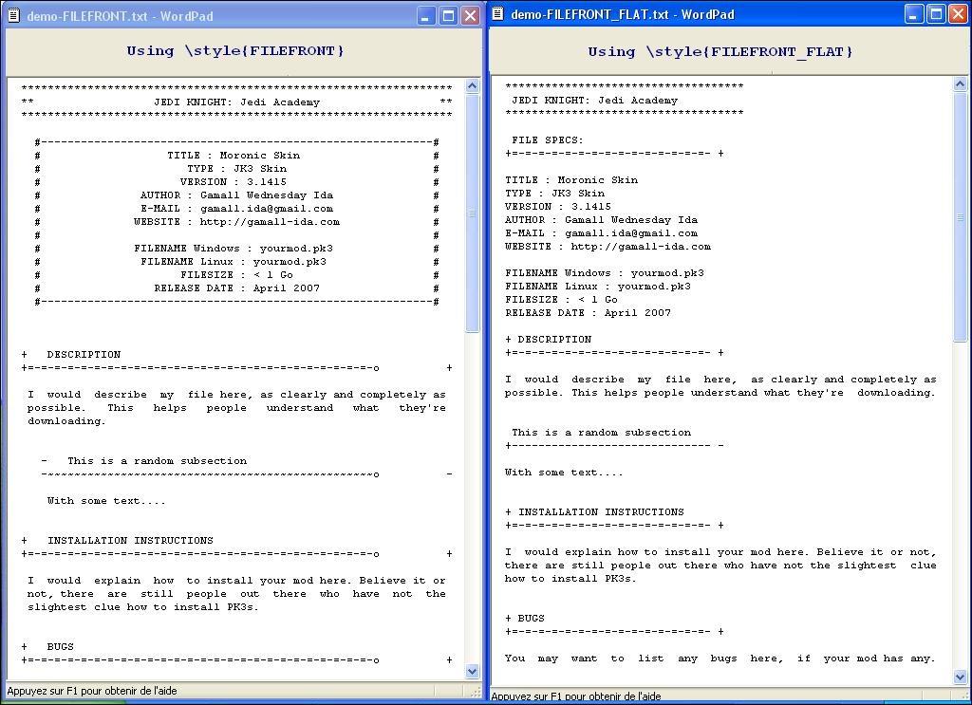Click the "Using \style{FILEFRONT_FLAT}" header text
The image size is (972, 705).
click(720, 52)
